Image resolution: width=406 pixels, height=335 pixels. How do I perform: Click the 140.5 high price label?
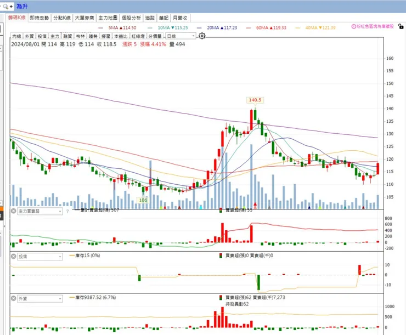tap(255, 100)
